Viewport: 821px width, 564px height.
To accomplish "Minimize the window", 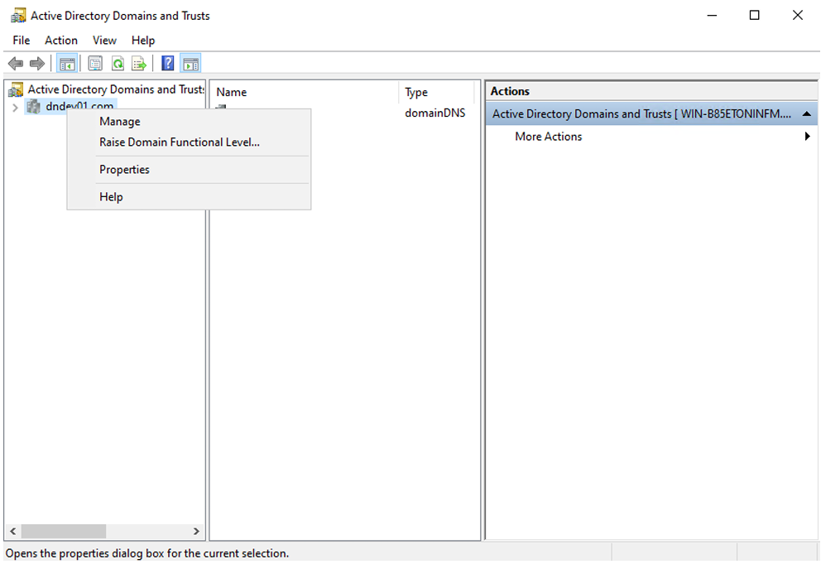I will [712, 15].
